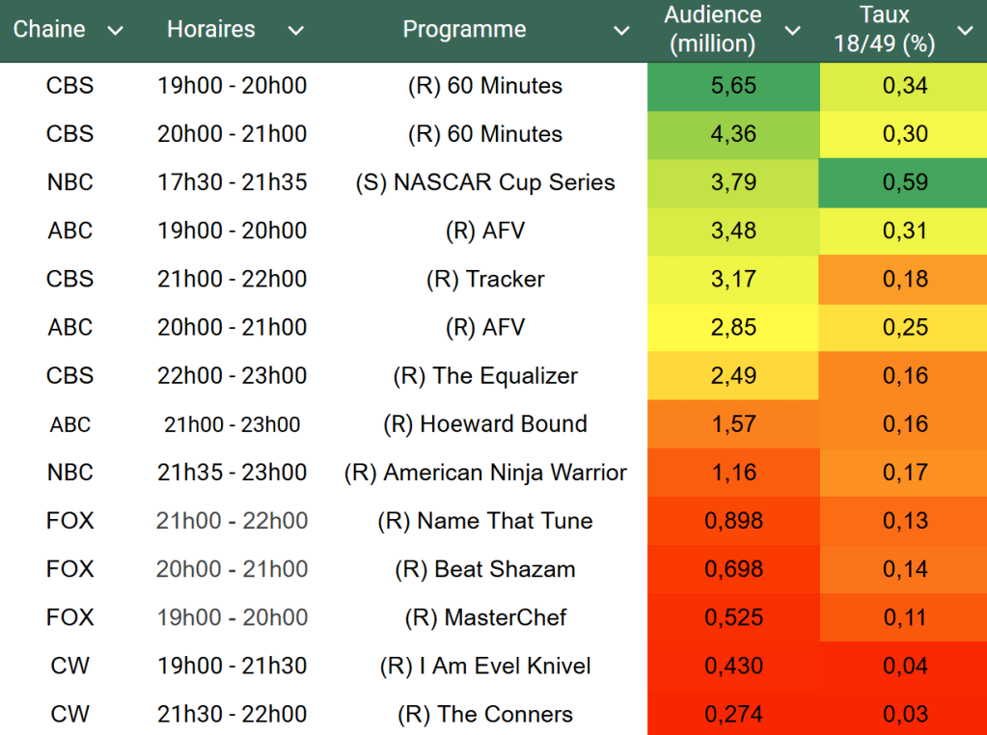Select the red 0,274 audience cell
Screen dimensions: 987x735
click(733, 715)
